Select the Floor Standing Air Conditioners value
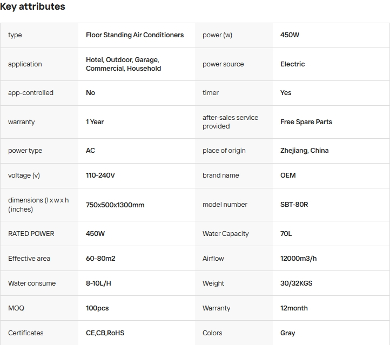Viewport: 390px width, 345px height. (135, 35)
